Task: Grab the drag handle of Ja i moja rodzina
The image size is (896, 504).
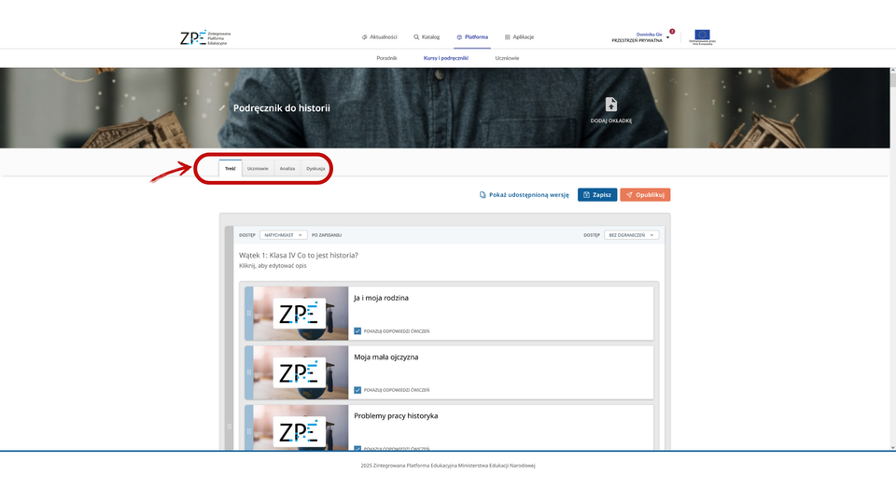Action: click(x=248, y=313)
